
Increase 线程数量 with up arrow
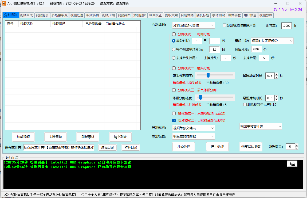pos(297,145)
